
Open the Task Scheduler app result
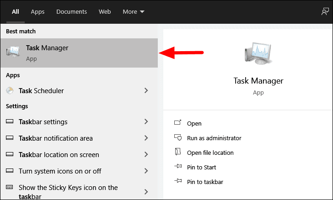point(79,90)
